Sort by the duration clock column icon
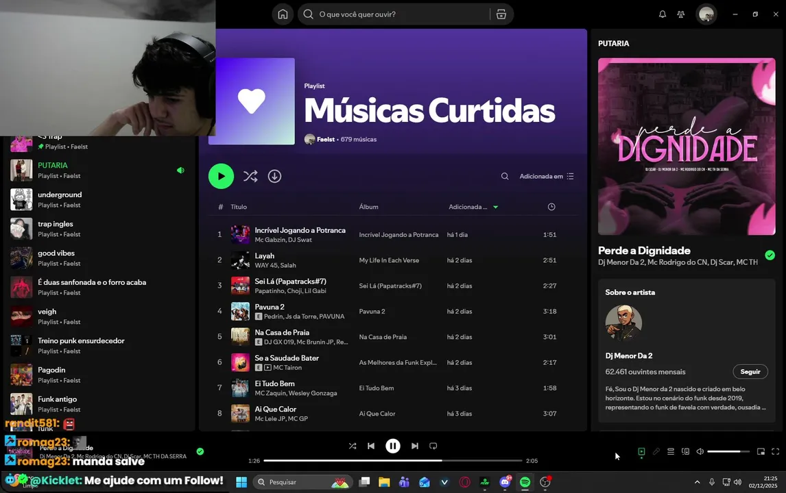786x493 pixels. (551, 207)
